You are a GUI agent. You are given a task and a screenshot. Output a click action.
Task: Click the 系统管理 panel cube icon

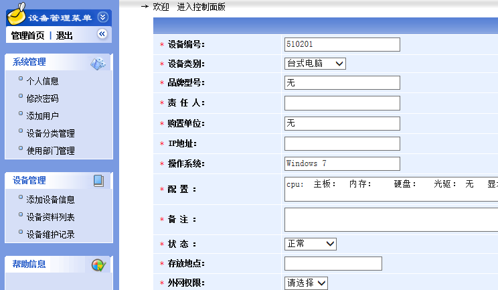tap(98, 64)
